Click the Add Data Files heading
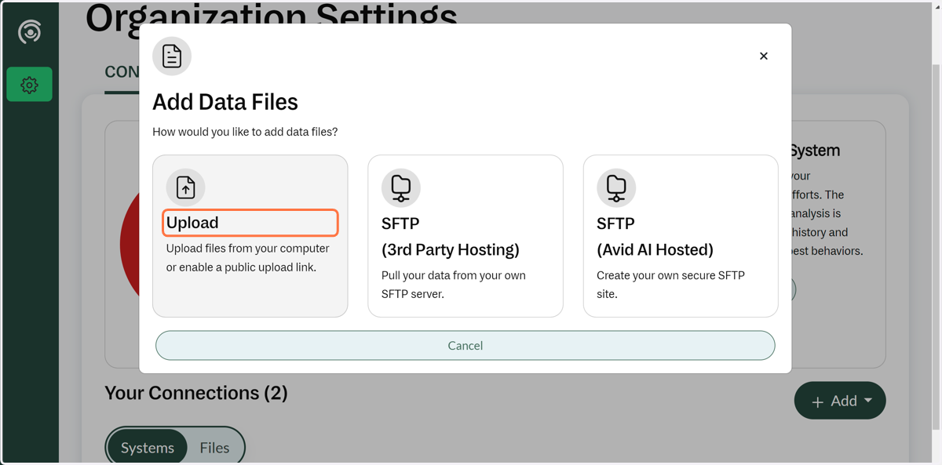Image resolution: width=942 pixels, height=465 pixels. pyautogui.click(x=225, y=102)
